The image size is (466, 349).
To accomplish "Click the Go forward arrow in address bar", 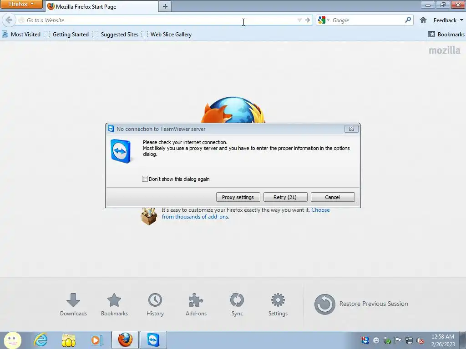I will click(308, 20).
